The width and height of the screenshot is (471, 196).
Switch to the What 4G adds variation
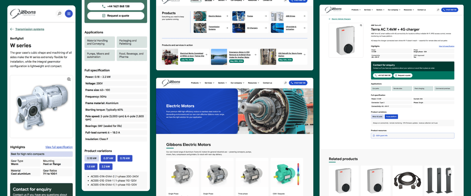tap(377, 117)
